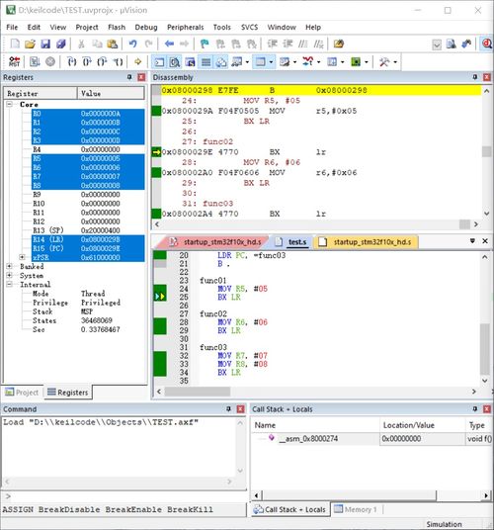Close the Call Stack + Locals panel
Screen dimensions: 494x530
coord(487,409)
